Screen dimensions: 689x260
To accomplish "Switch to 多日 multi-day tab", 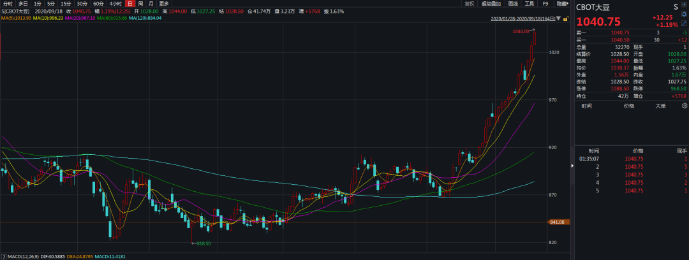I will click(x=23, y=4).
